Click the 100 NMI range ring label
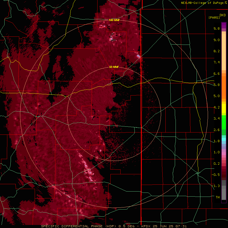 (114, 20)
